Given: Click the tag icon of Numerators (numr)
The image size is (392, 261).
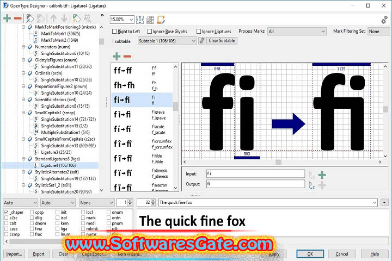Looking at the screenshot, I should tap(30, 47).
